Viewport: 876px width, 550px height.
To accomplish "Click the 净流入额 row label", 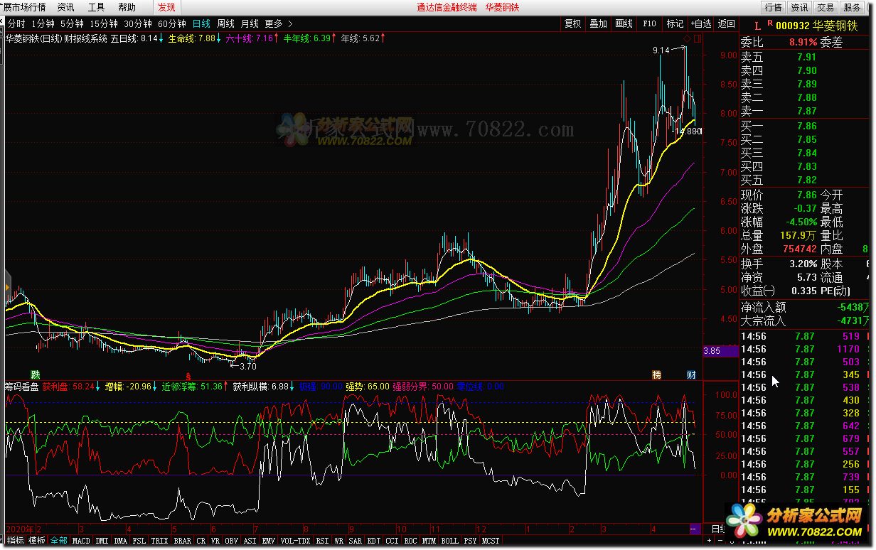I will pyautogui.click(x=764, y=308).
